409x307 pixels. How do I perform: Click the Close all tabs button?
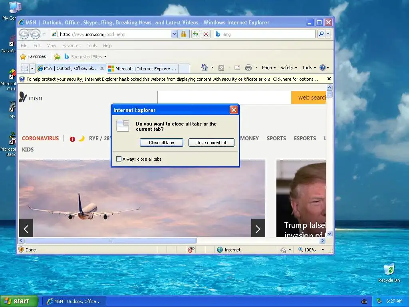[161, 143]
